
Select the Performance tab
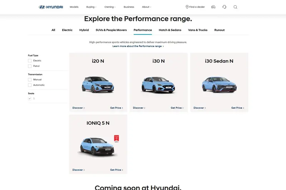pyautogui.click(x=143, y=30)
